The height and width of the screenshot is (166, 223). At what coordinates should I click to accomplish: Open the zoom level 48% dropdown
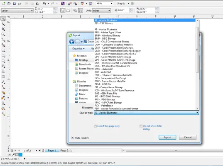111,4
